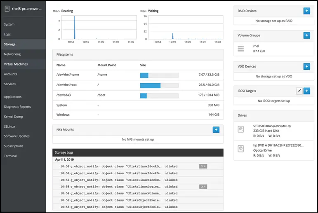Open the /dev/rhel/home filesystem row
This screenshot has width=318, height=213.
click(x=137, y=75)
